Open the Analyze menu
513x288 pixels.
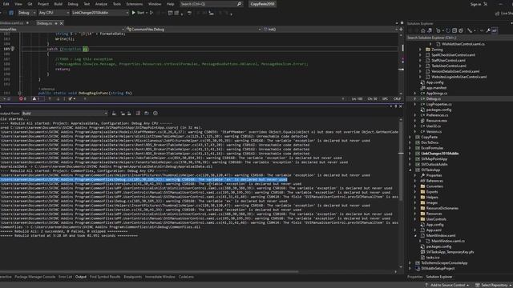pos(101,4)
